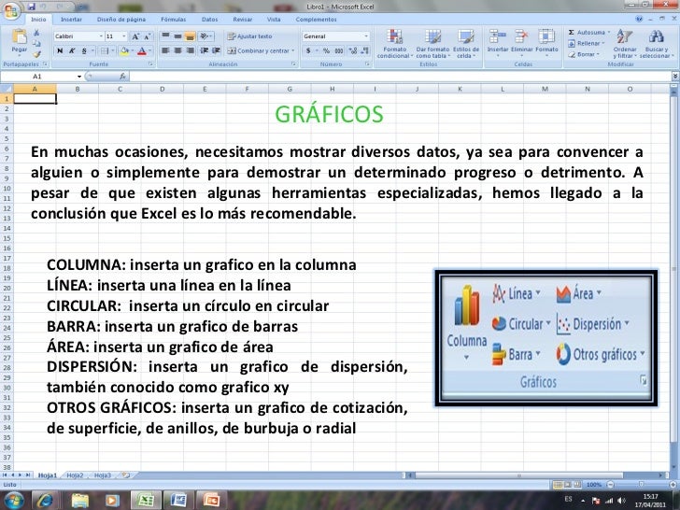Select the Copiar formato paintbrush
Screen dimensions: 680x510
pos(36,54)
